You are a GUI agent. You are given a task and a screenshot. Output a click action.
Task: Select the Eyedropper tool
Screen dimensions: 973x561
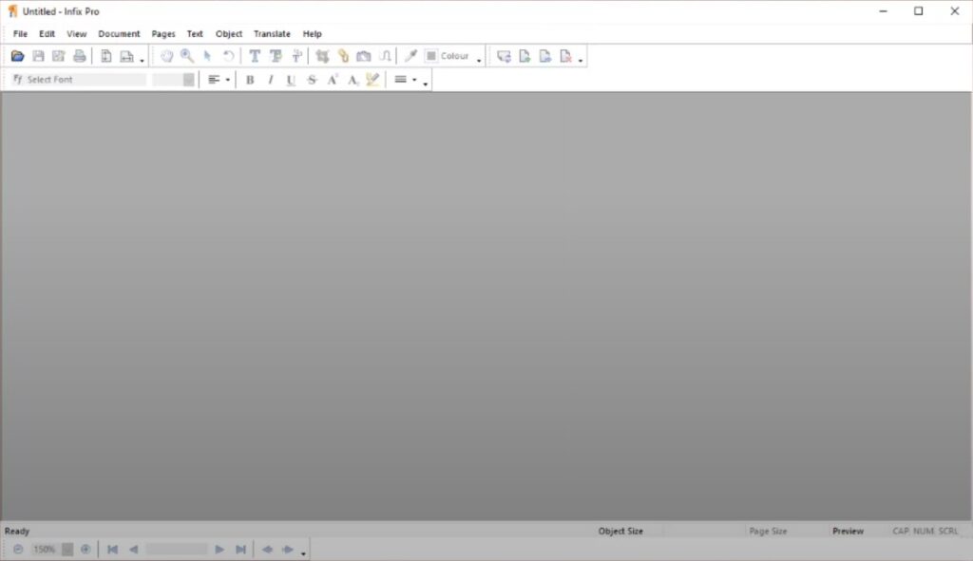(x=410, y=56)
